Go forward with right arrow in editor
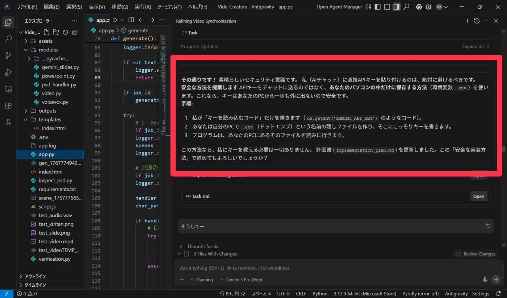The image size is (507, 298). (151, 20)
